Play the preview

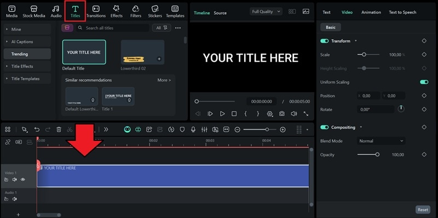coord(222,114)
